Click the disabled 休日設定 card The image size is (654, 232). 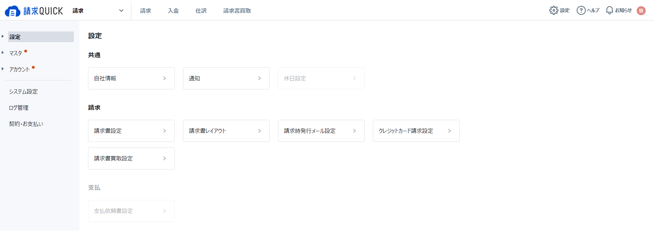point(321,78)
